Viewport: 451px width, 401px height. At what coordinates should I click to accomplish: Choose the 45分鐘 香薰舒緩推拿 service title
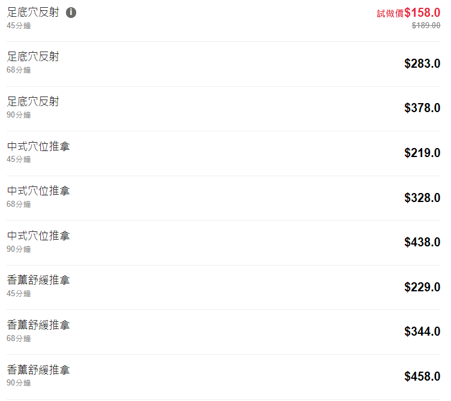click(38, 281)
